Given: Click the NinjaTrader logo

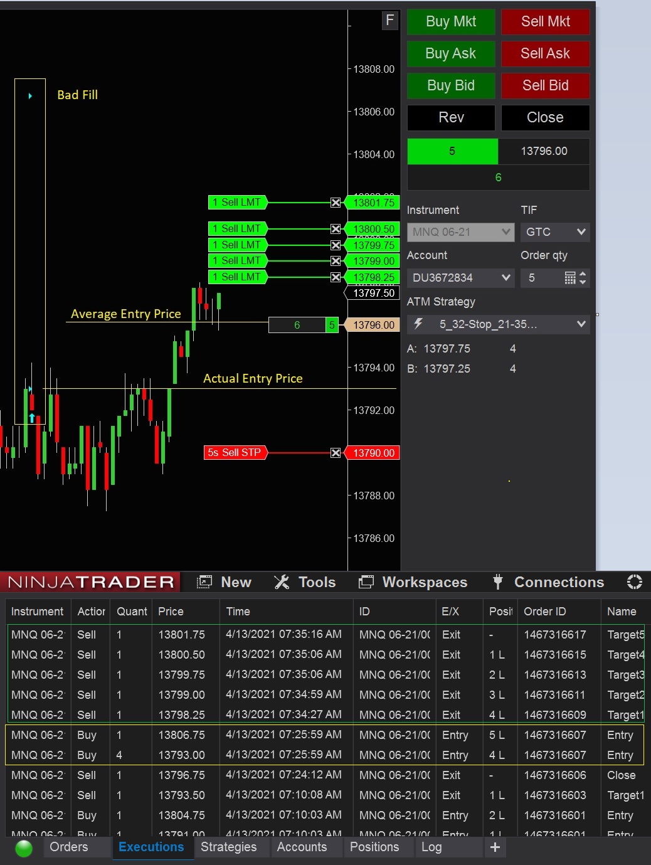Looking at the screenshot, I should 90,582.
